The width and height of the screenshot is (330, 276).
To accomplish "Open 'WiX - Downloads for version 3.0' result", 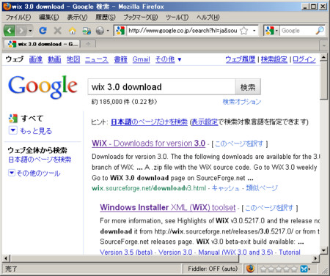I will coord(148,143).
